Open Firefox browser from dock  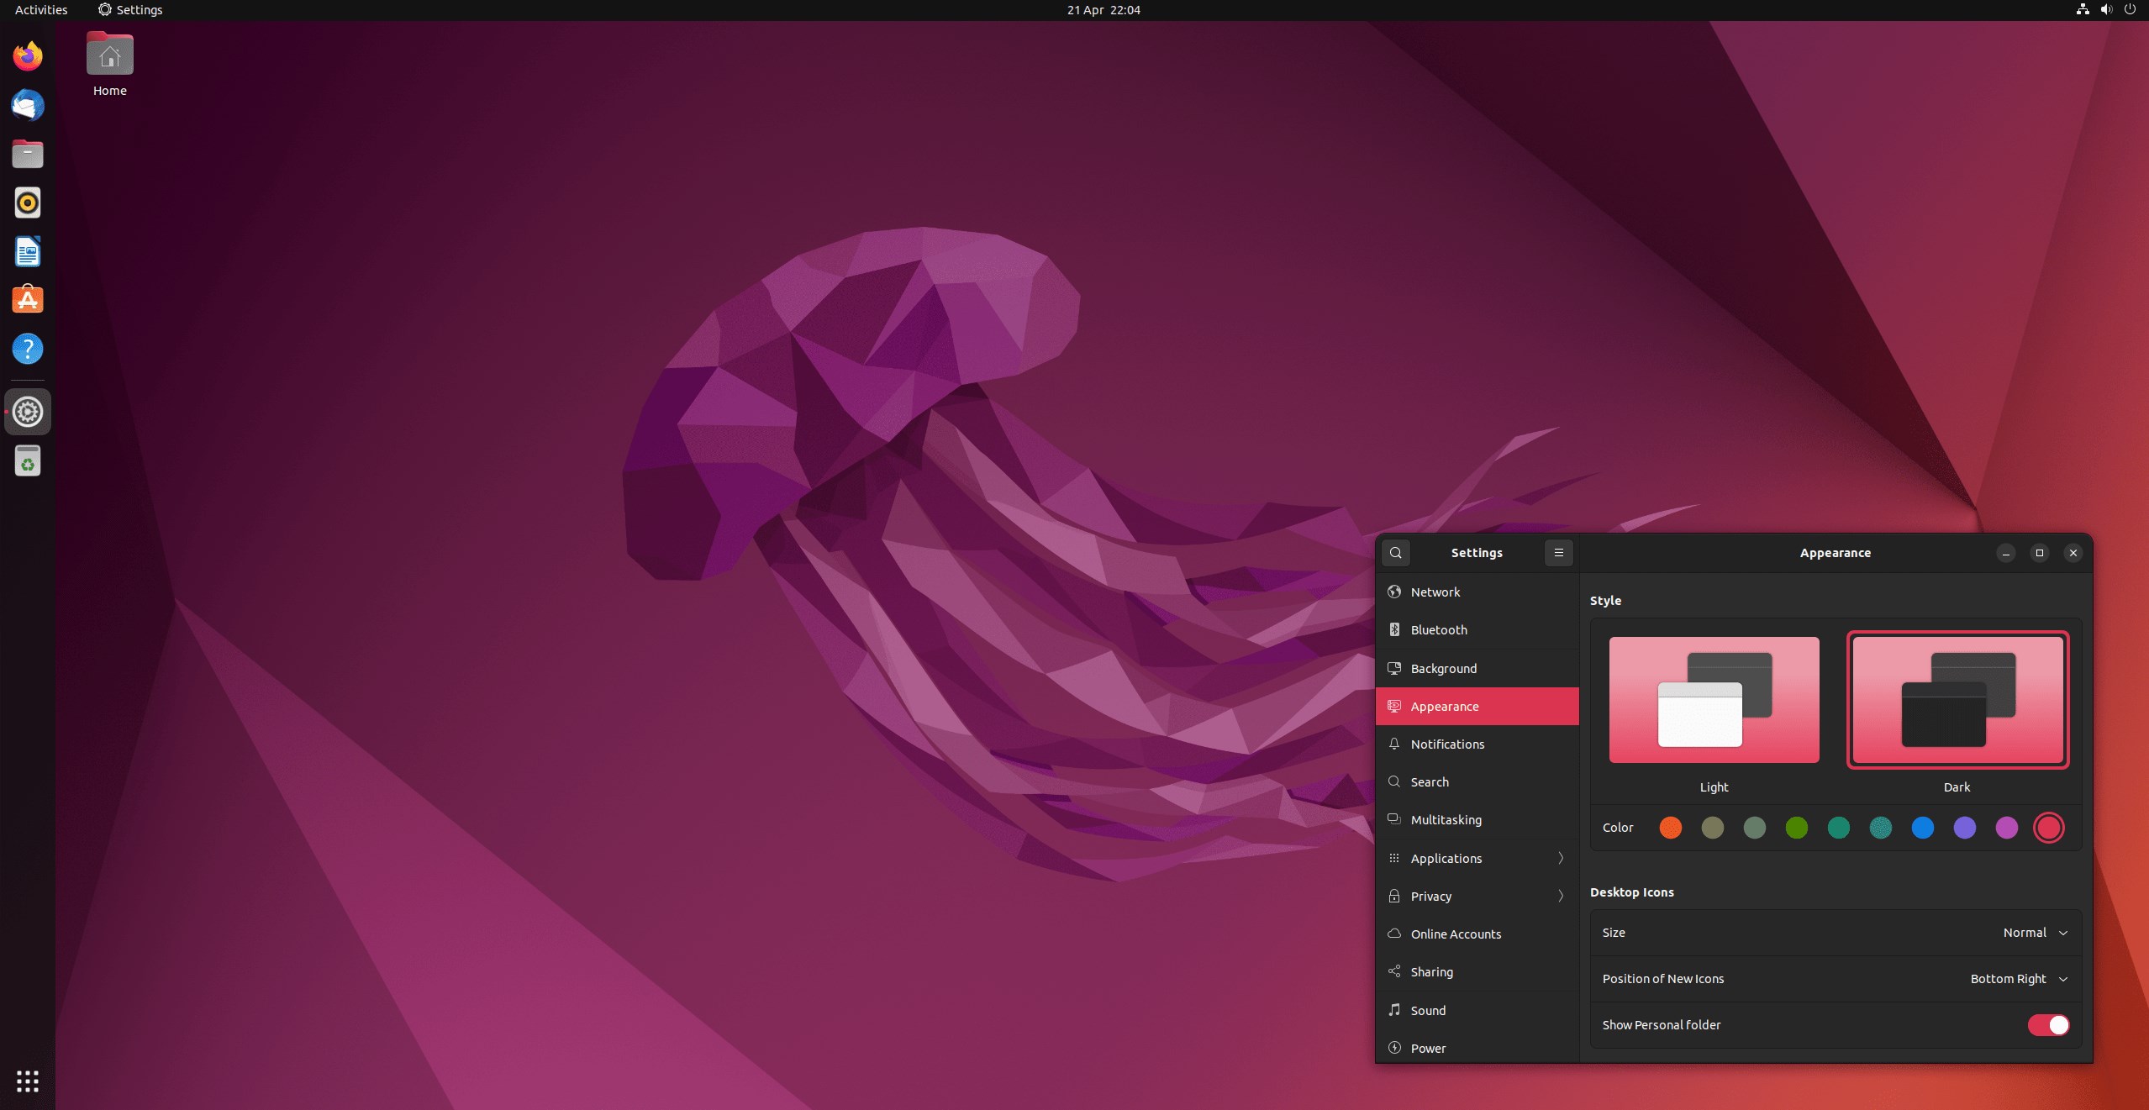[27, 56]
